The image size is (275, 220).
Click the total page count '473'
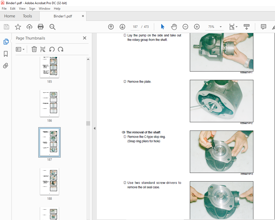point(146,27)
